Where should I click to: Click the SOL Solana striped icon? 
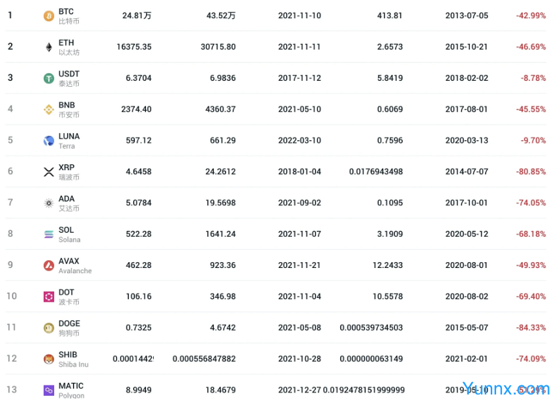(x=49, y=234)
